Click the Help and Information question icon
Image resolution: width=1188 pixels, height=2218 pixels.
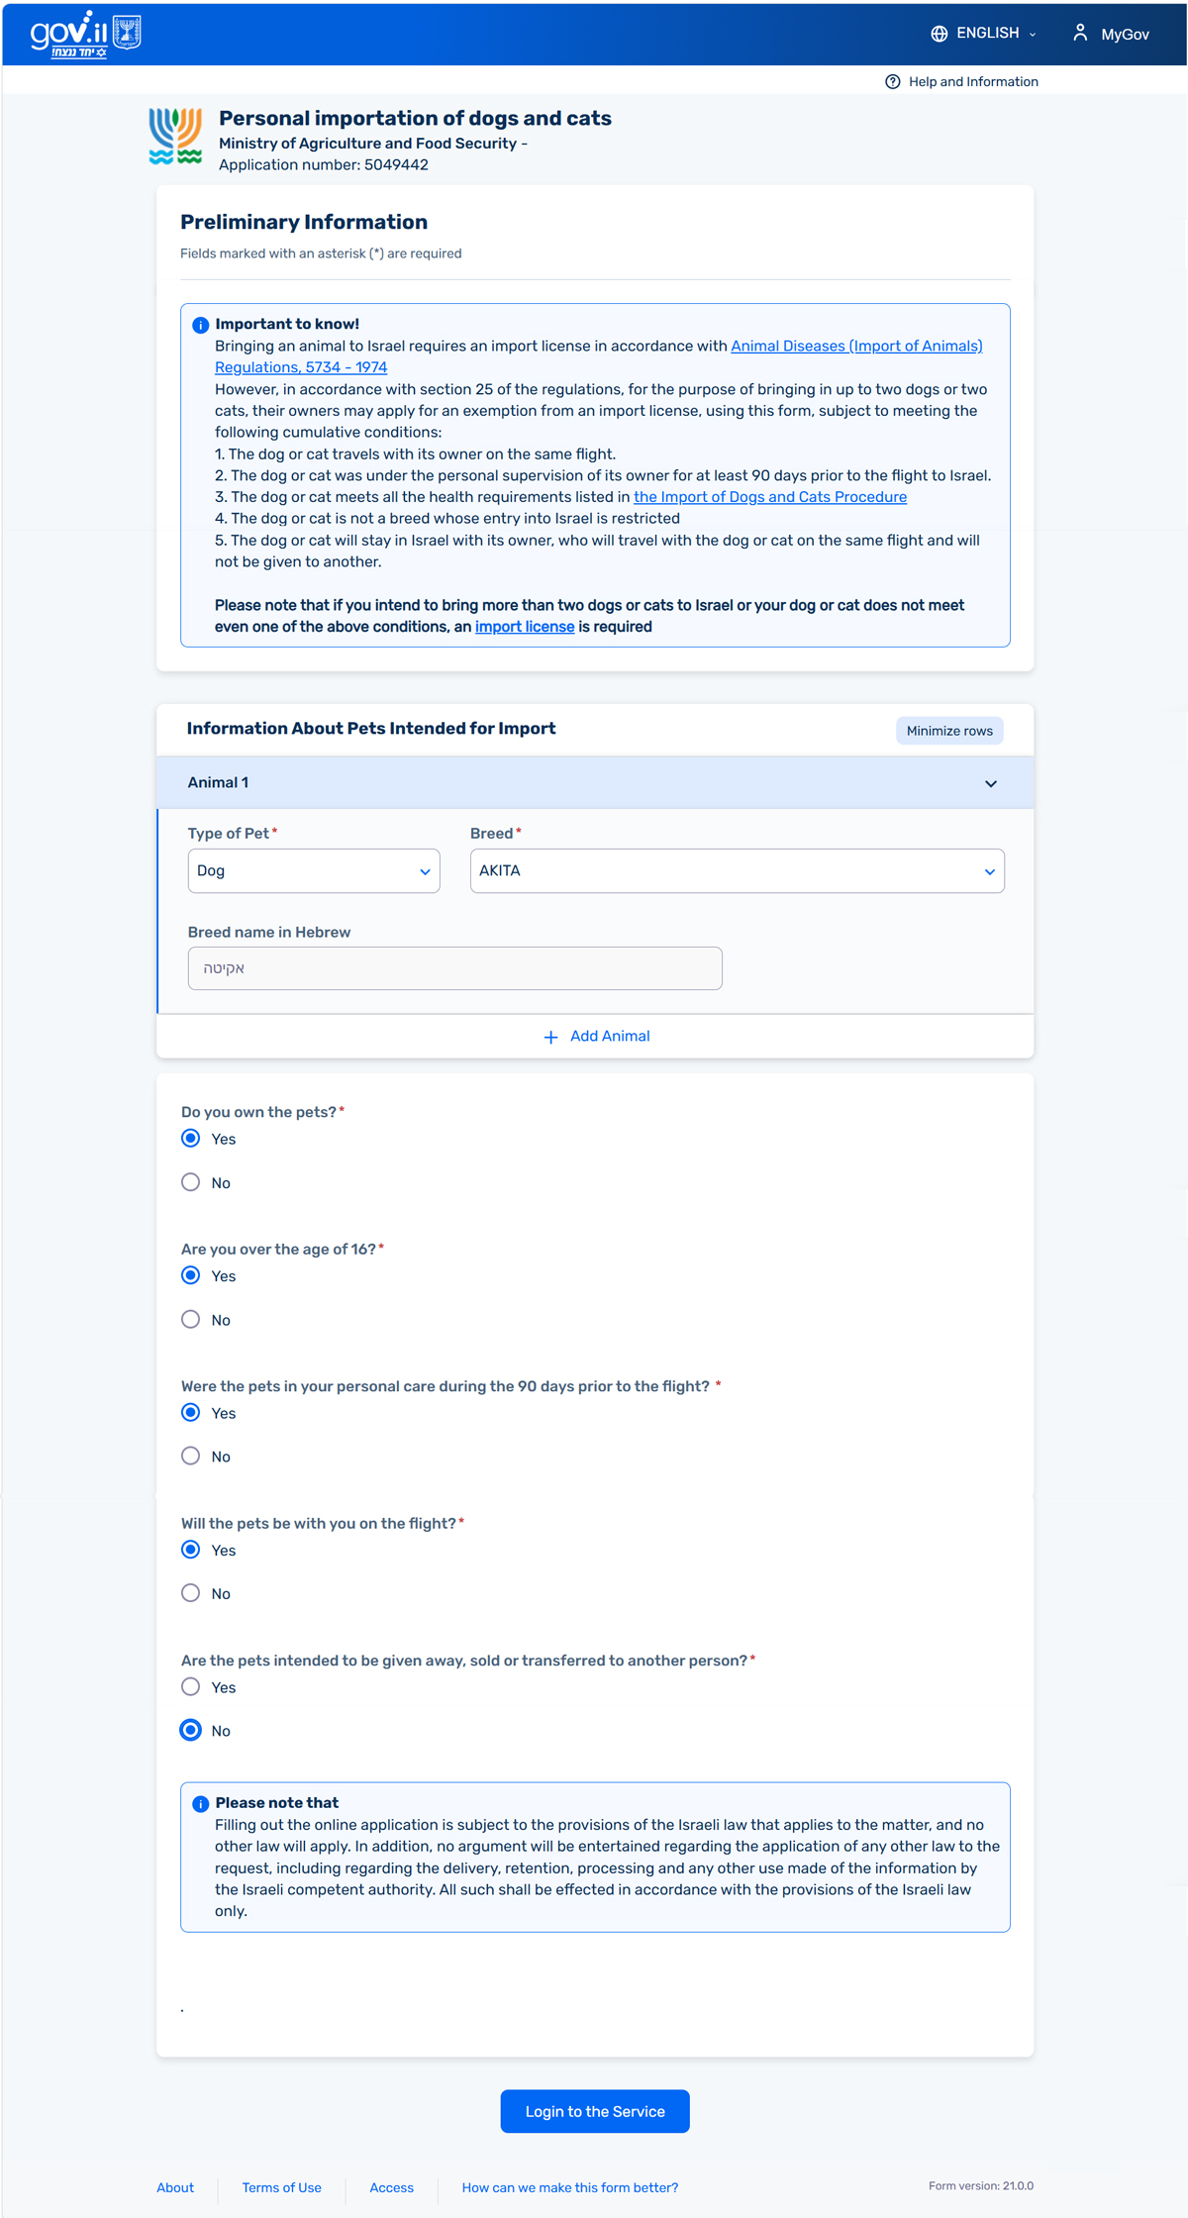892,82
